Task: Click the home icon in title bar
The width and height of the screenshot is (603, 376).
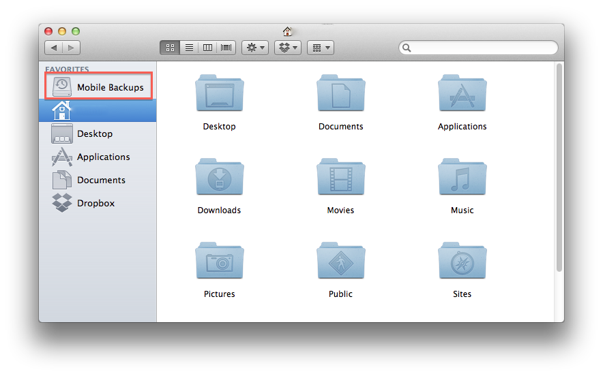Action: (x=287, y=31)
